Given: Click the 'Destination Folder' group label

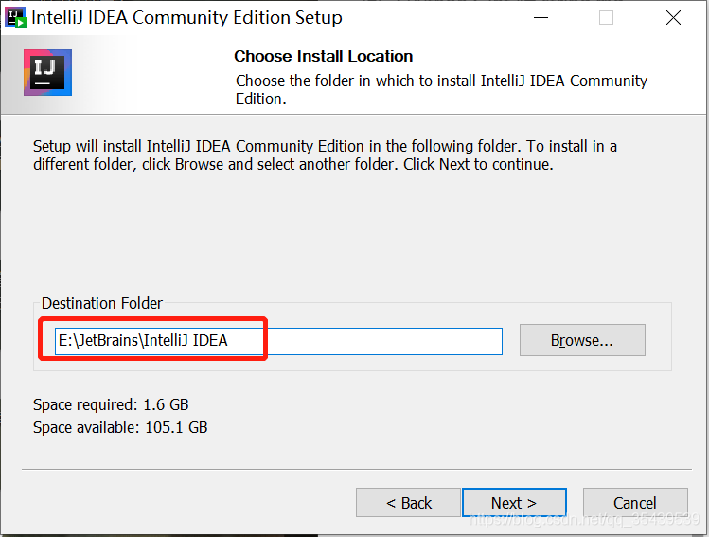Looking at the screenshot, I should (101, 303).
